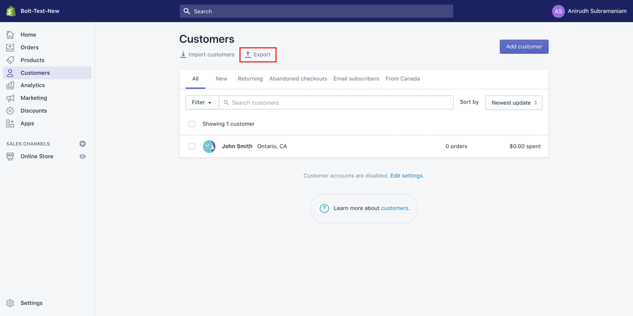Select the All customers tab
The image size is (633, 316).
coord(196,79)
